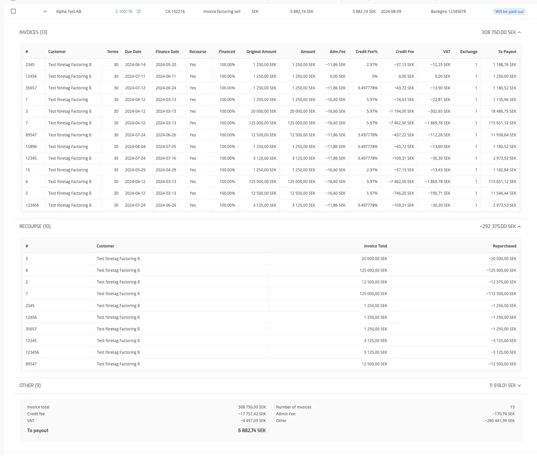The width and height of the screenshot is (537, 456).
Task: Click the 'Will be paid out' status badge
Action: click(x=509, y=12)
